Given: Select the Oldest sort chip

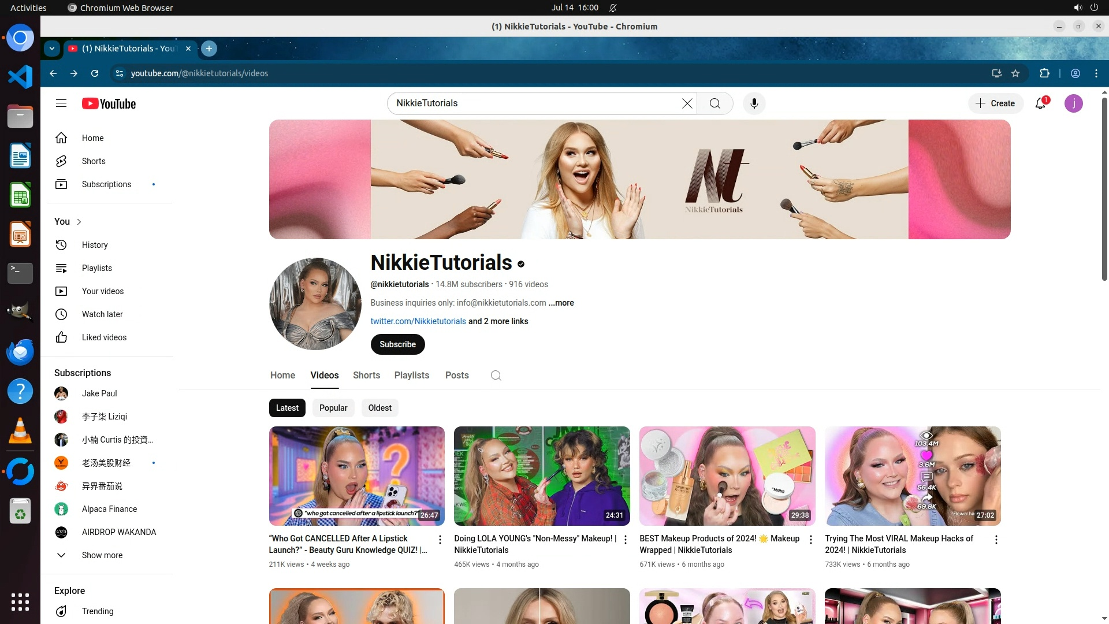Looking at the screenshot, I should pos(379,408).
